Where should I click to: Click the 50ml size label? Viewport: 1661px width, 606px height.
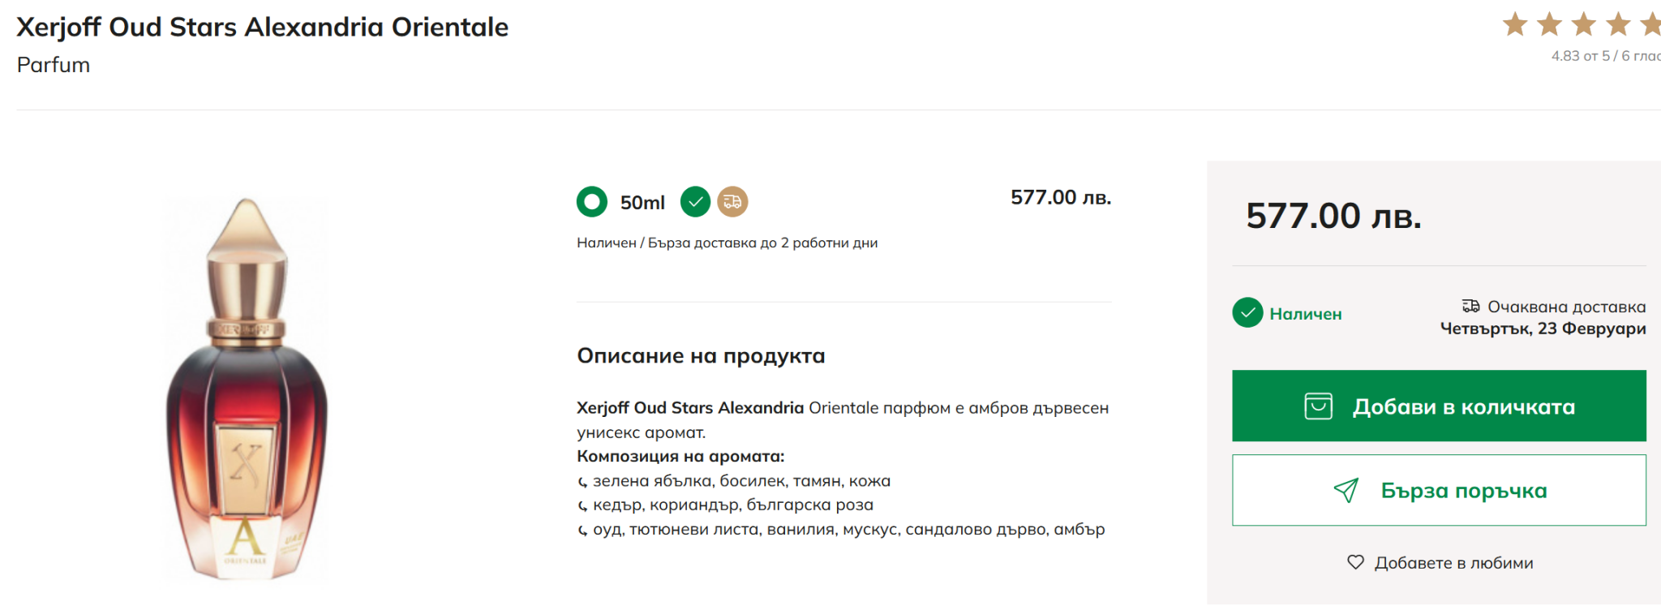coord(642,202)
